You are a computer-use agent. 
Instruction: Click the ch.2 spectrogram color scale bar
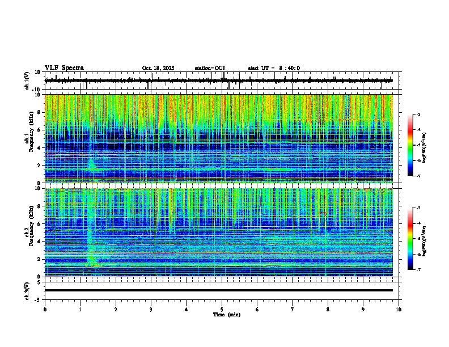click(x=410, y=239)
